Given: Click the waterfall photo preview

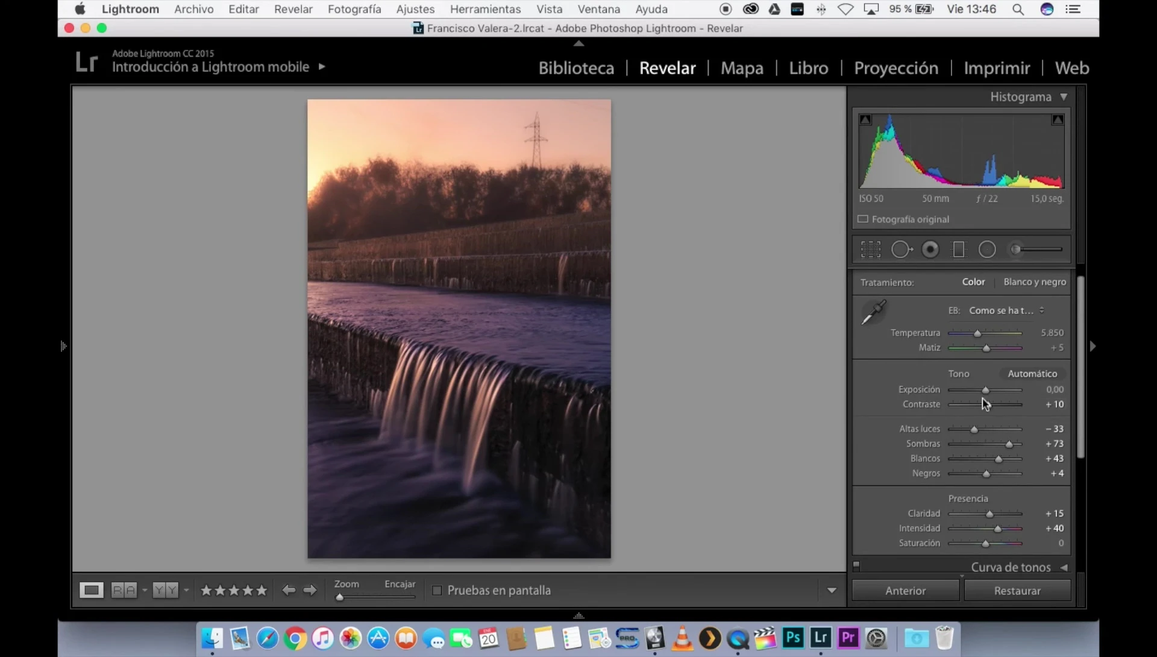Looking at the screenshot, I should click(x=459, y=328).
